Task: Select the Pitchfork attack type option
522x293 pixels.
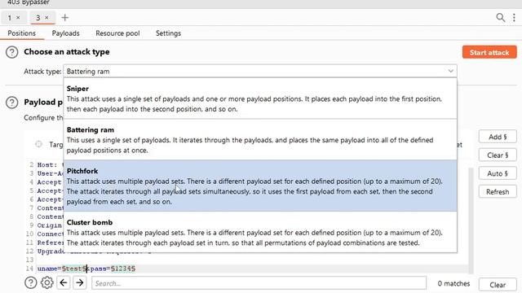Action: coord(260,186)
